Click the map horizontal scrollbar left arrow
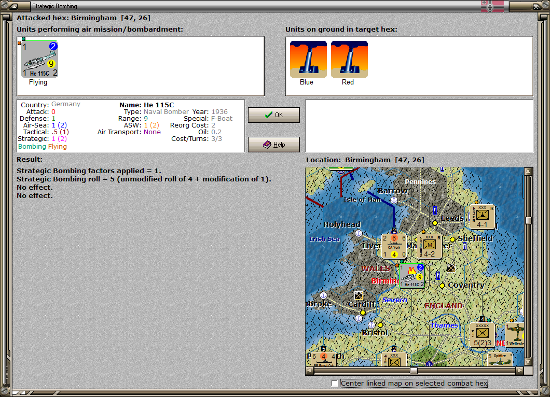Screen dimensions: 550x397 coord(310,371)
